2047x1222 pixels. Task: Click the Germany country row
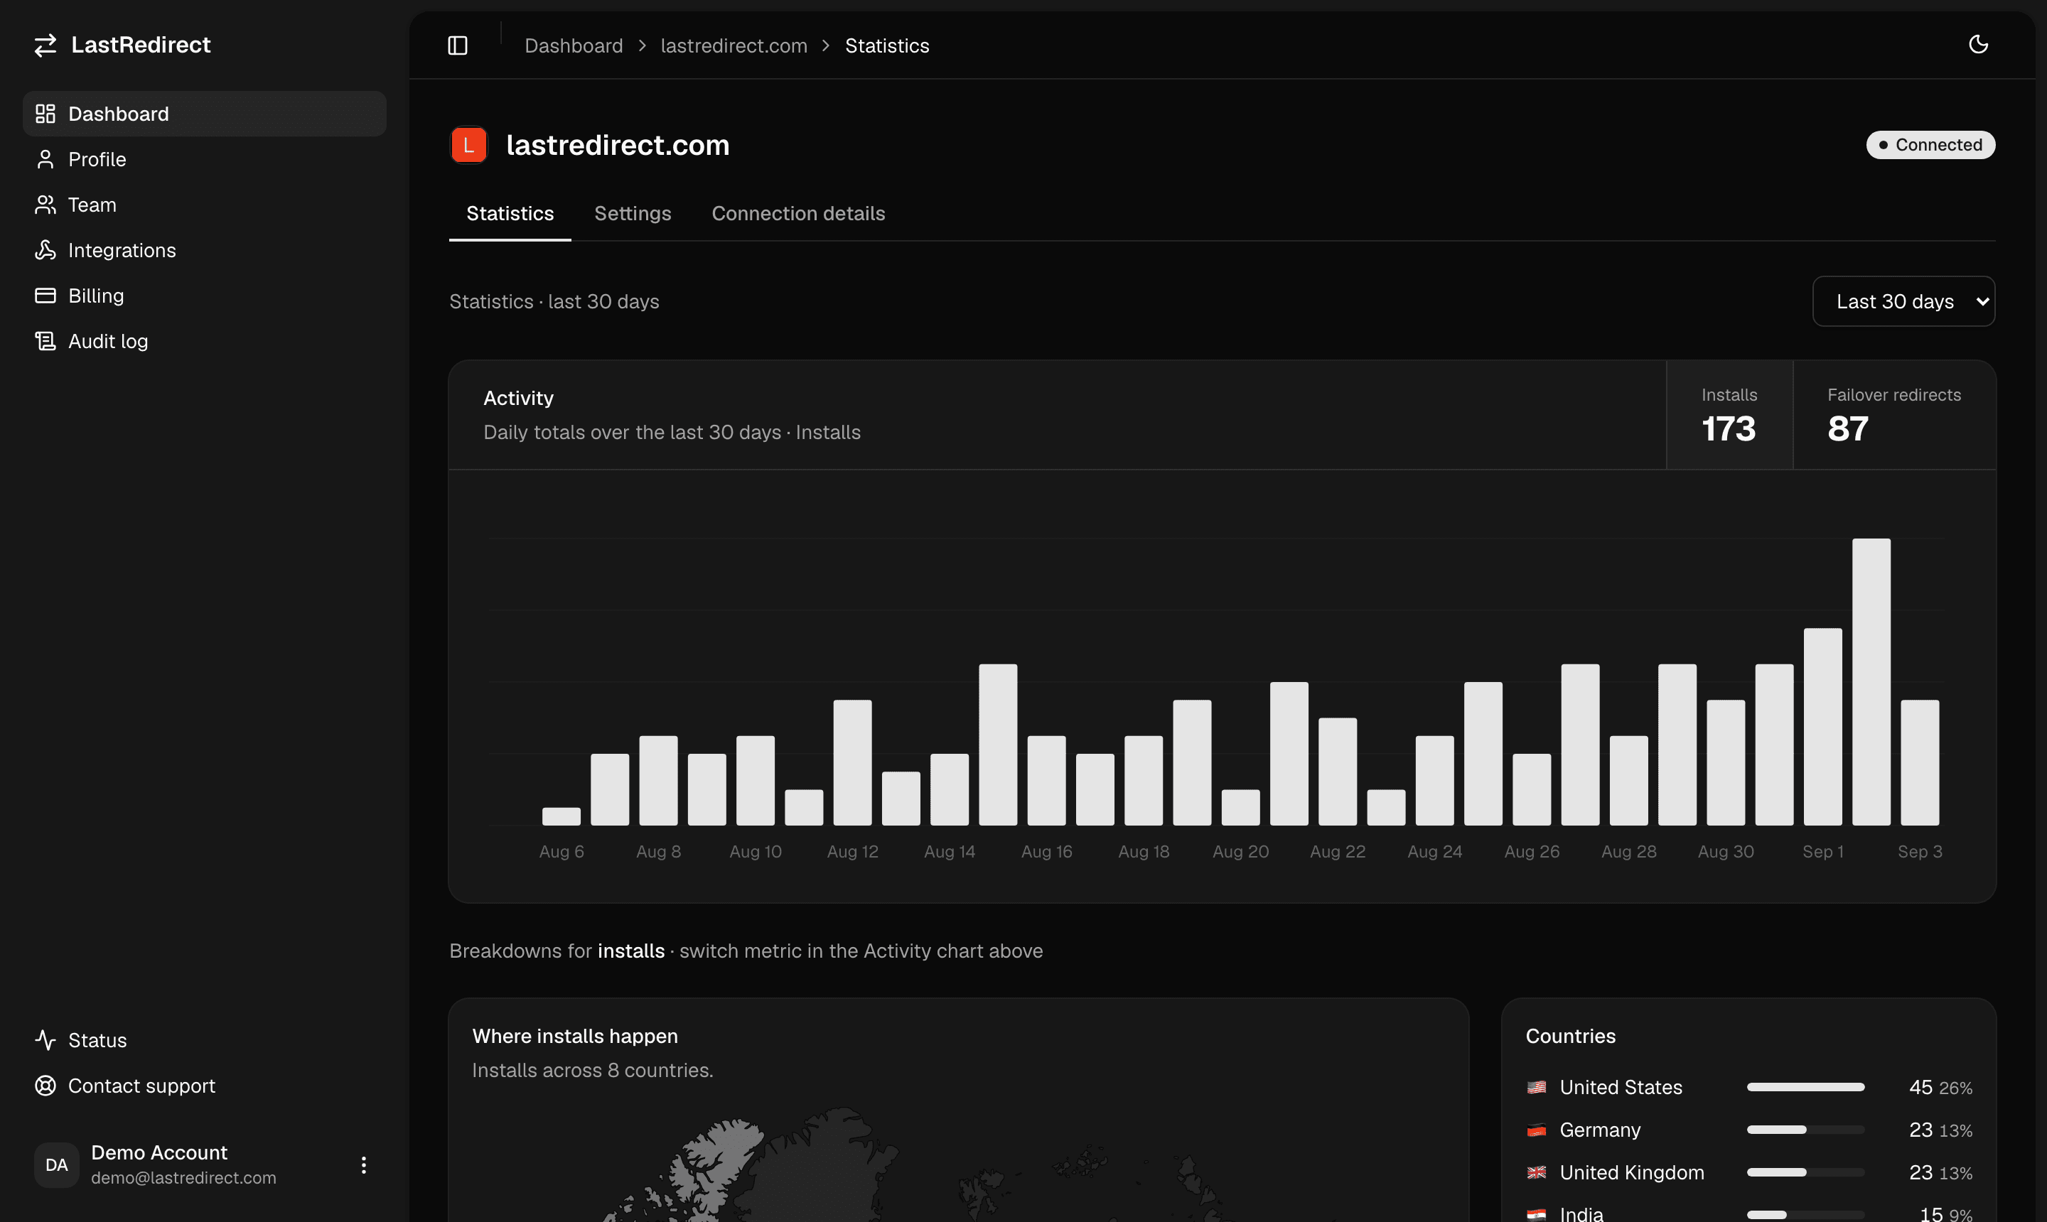tap(1748, 1130)
